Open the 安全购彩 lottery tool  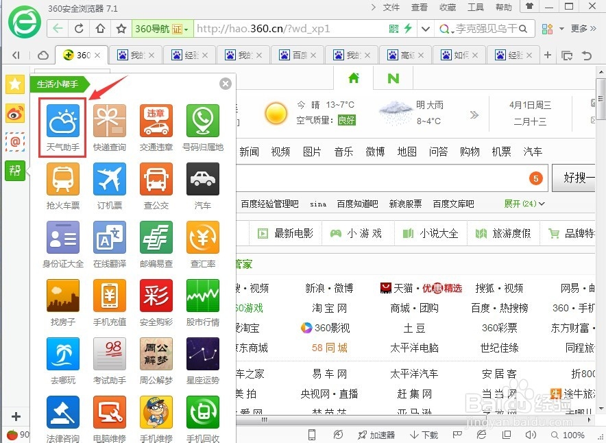(156, 302)
